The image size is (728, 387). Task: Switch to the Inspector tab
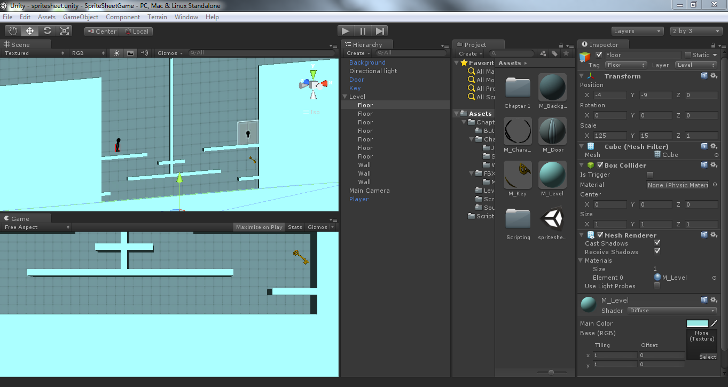(x=604, y=45)
